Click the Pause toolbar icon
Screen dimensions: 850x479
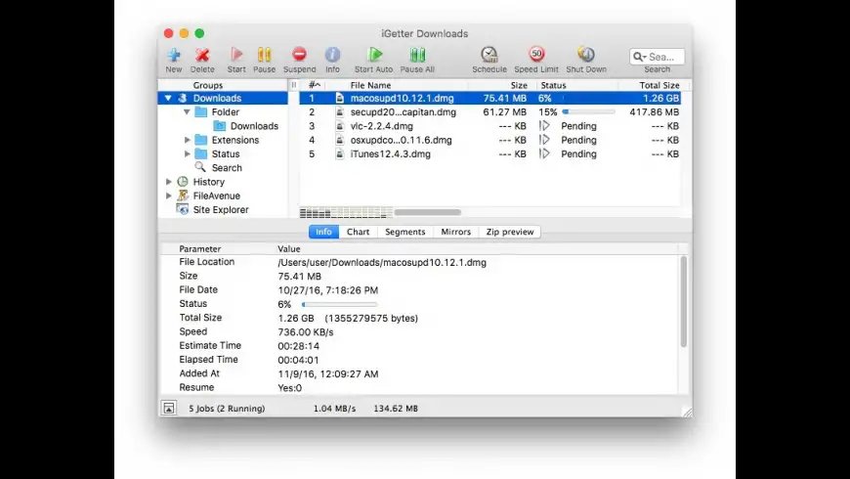[264, 55]
